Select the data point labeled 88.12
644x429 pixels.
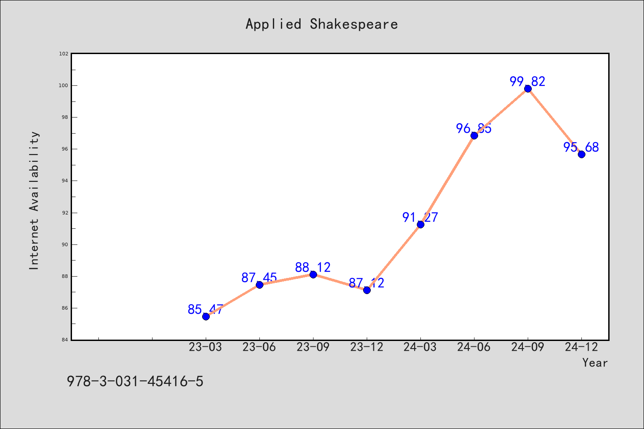313,274
